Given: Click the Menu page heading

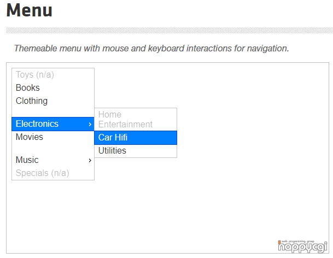Looking at the screenshot, I should coord(29,10).
